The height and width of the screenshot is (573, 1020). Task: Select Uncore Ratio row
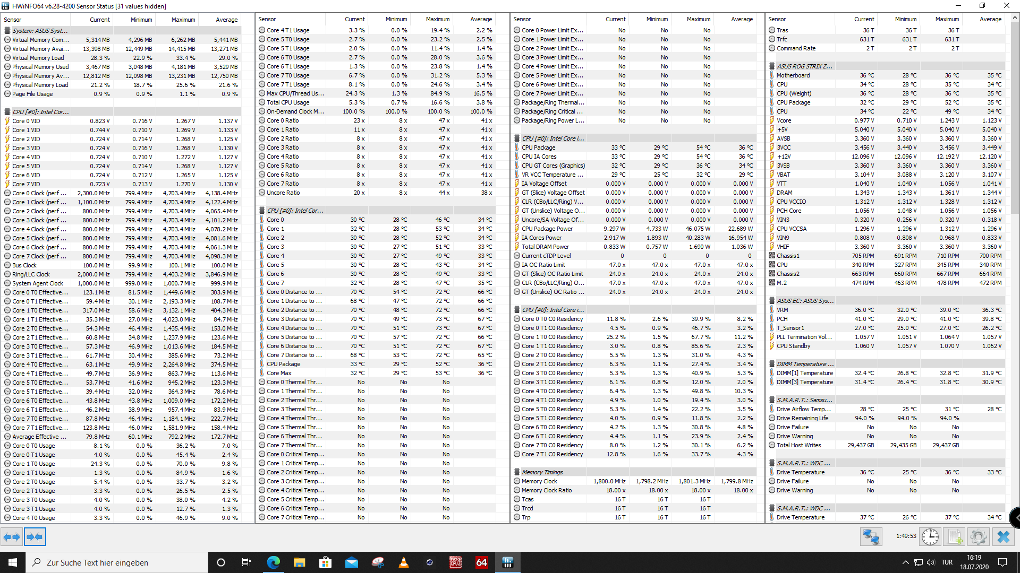pos(377,193)
